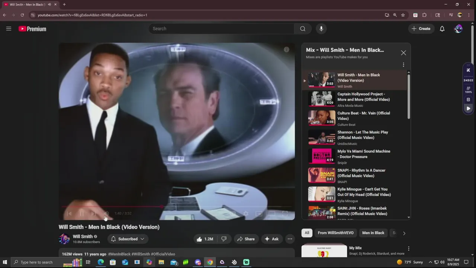Click the search magnifier button
The height and width of the screenshot is (268, 476).
click(303, 29)
